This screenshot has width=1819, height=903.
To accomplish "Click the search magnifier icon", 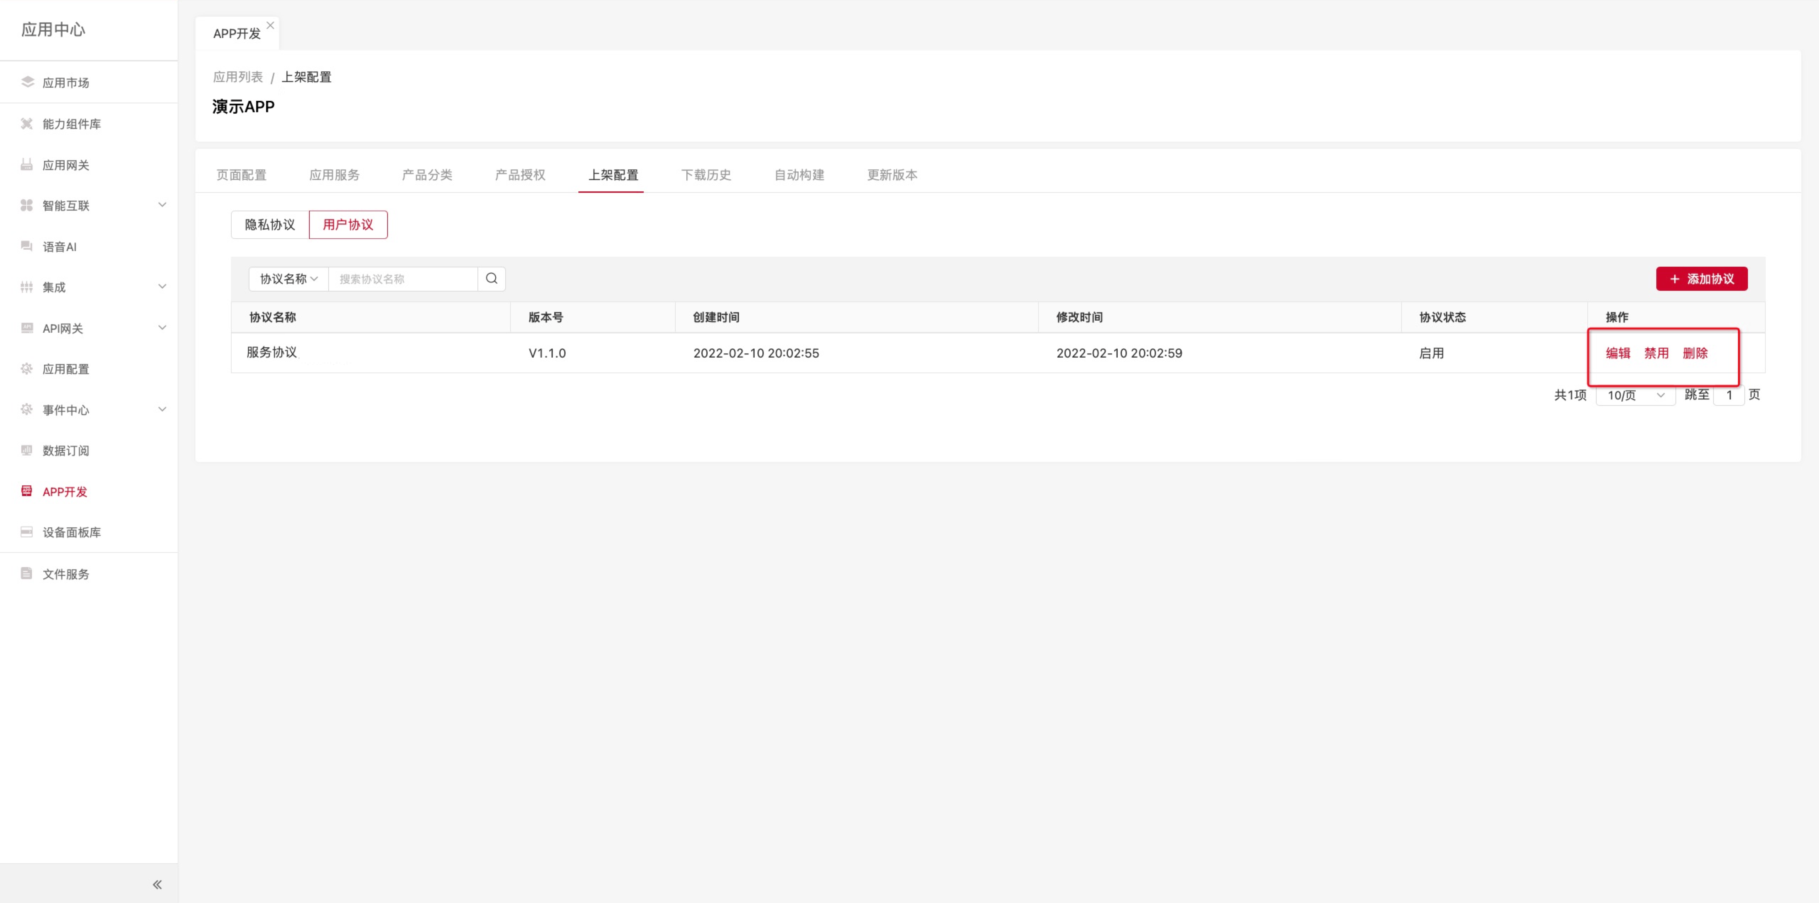I will pos(491,279).
